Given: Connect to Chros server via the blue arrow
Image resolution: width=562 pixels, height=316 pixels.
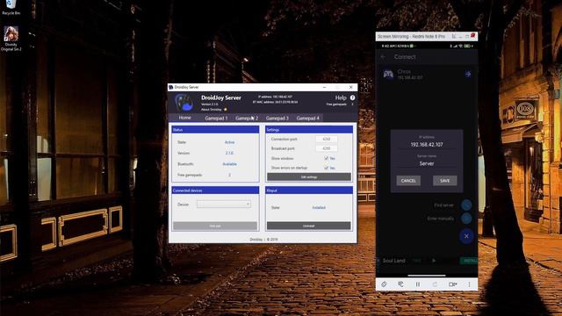Looking at the screenshot, I should [x=468, y=74].
